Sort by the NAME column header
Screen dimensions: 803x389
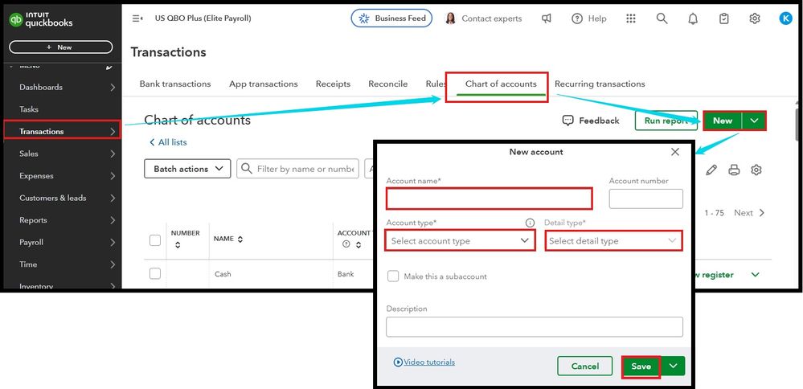click(x=228, y=239)
